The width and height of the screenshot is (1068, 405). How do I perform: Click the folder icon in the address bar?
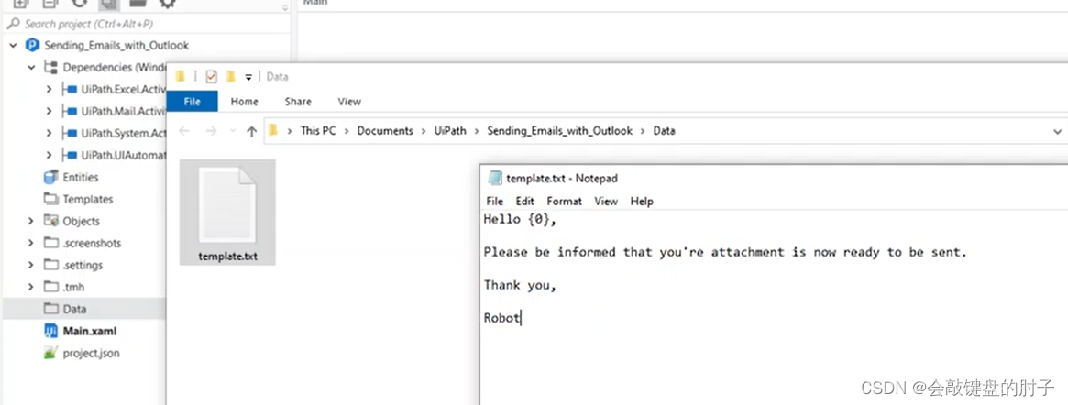pyautogui.click(x=273, y=130)
